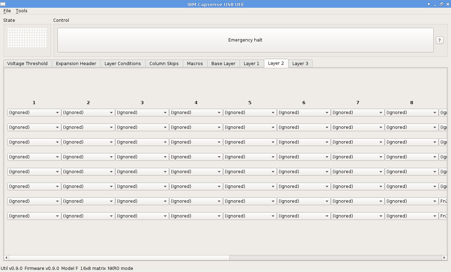Open the File menu
The height and width of the screenshot is (272, 451).
click(x=7, y=11)
